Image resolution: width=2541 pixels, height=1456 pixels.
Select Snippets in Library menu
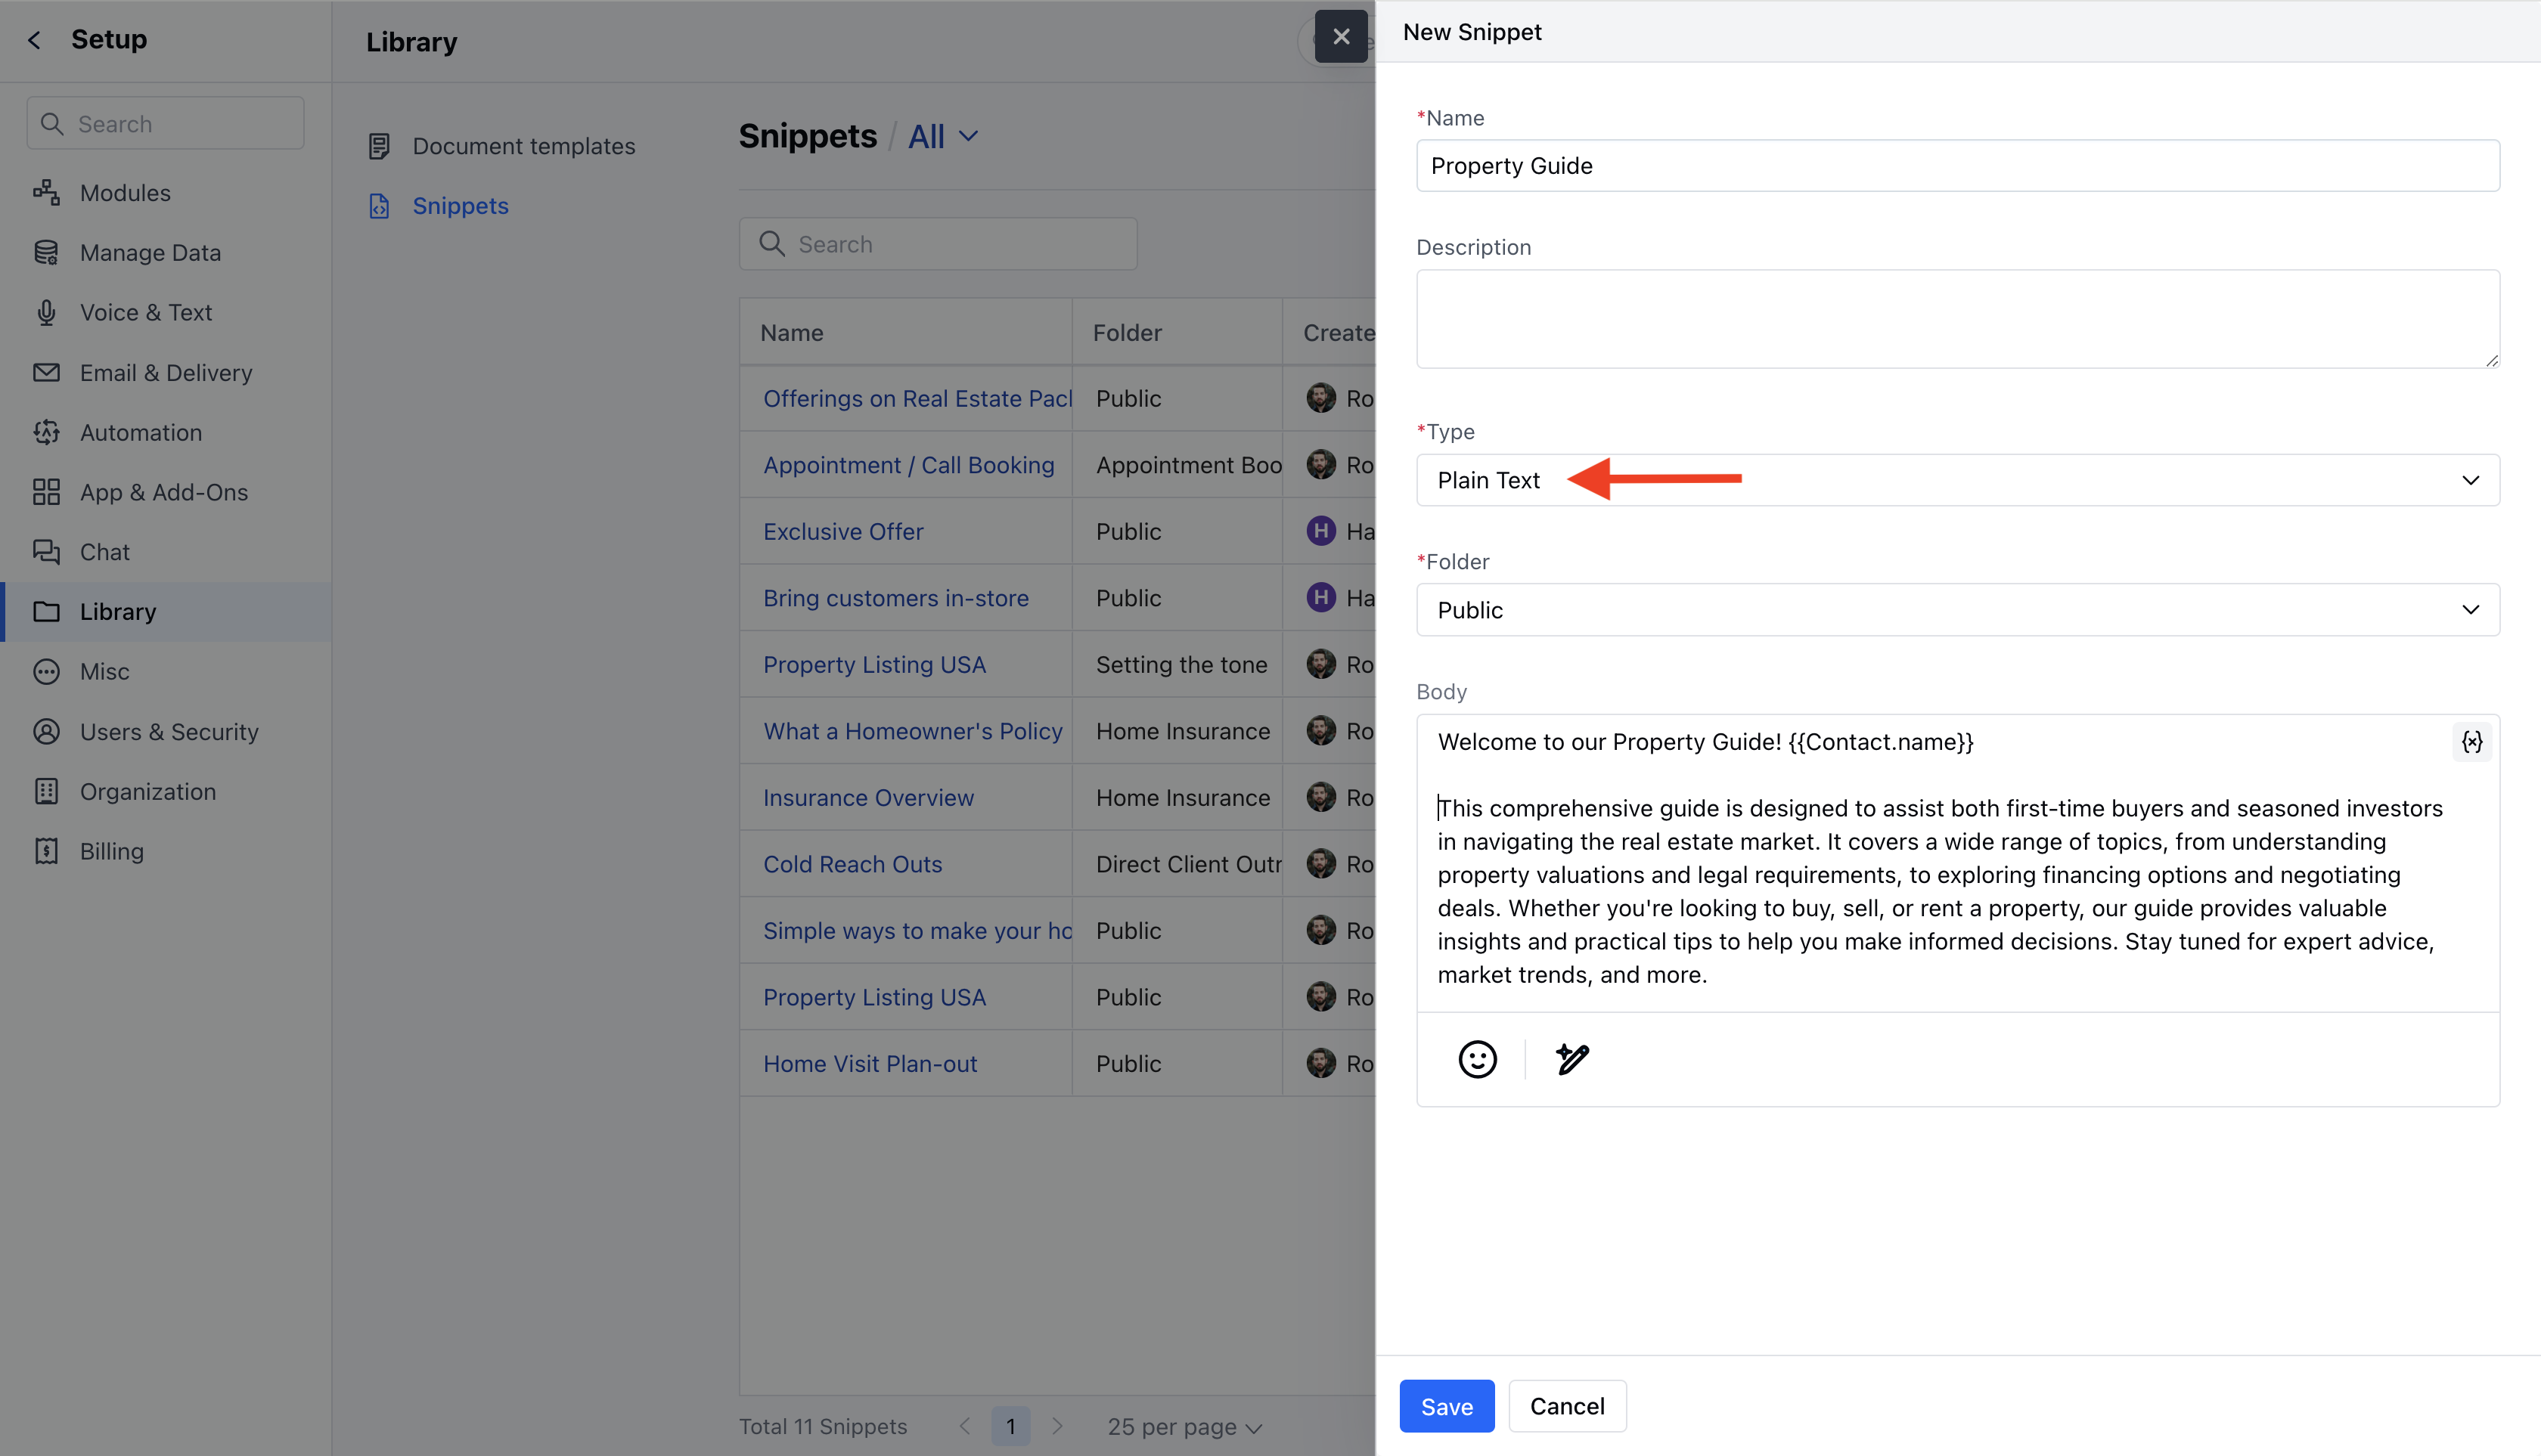[x=461, y=206]
